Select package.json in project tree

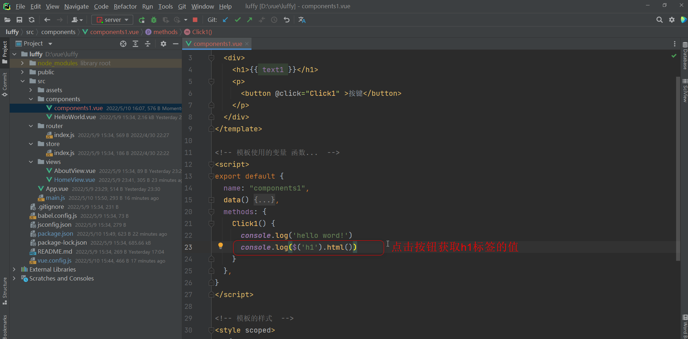click(x=55, y=234)
